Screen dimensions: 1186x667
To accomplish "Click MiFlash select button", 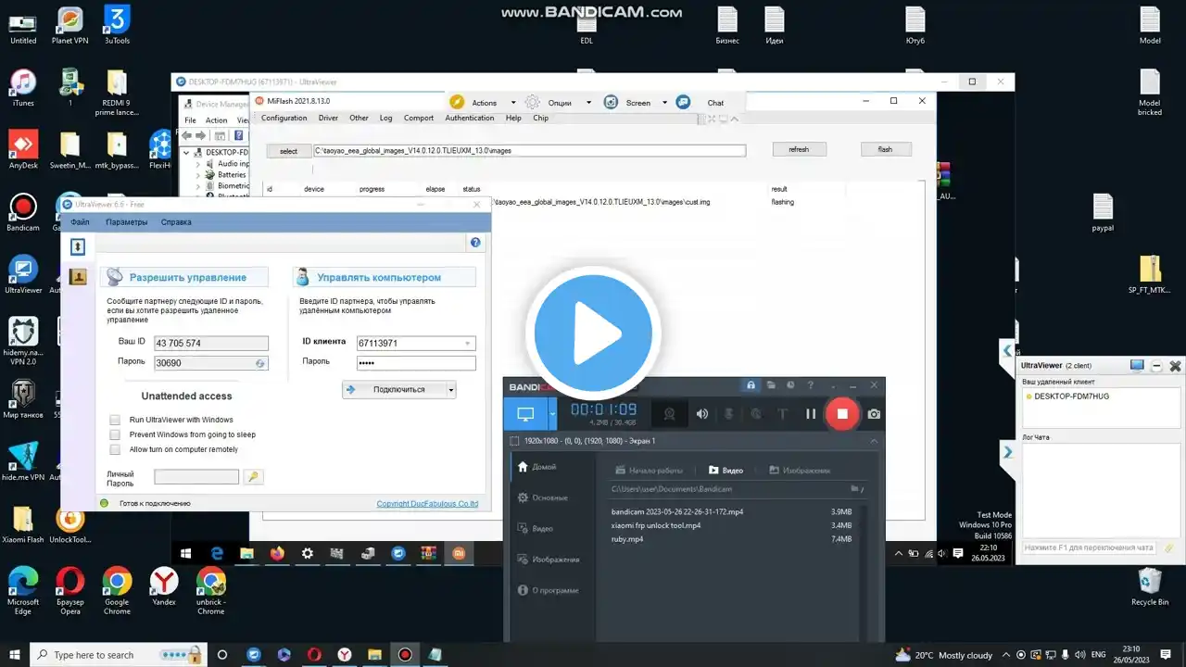I will coord(288,151).
